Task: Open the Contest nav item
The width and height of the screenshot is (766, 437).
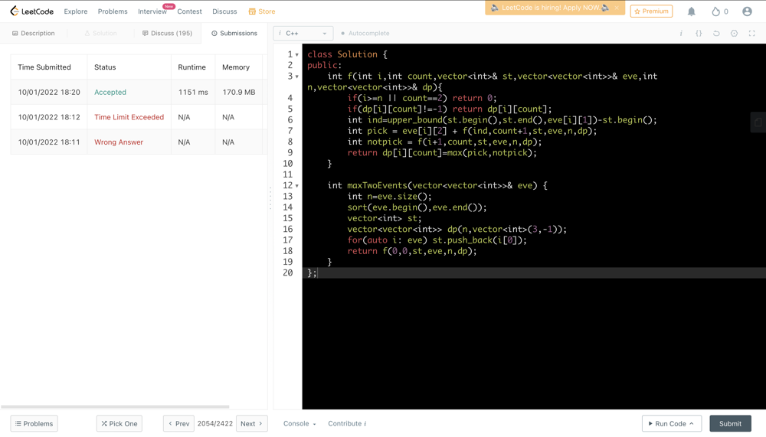Action: (x=189, y=11)
